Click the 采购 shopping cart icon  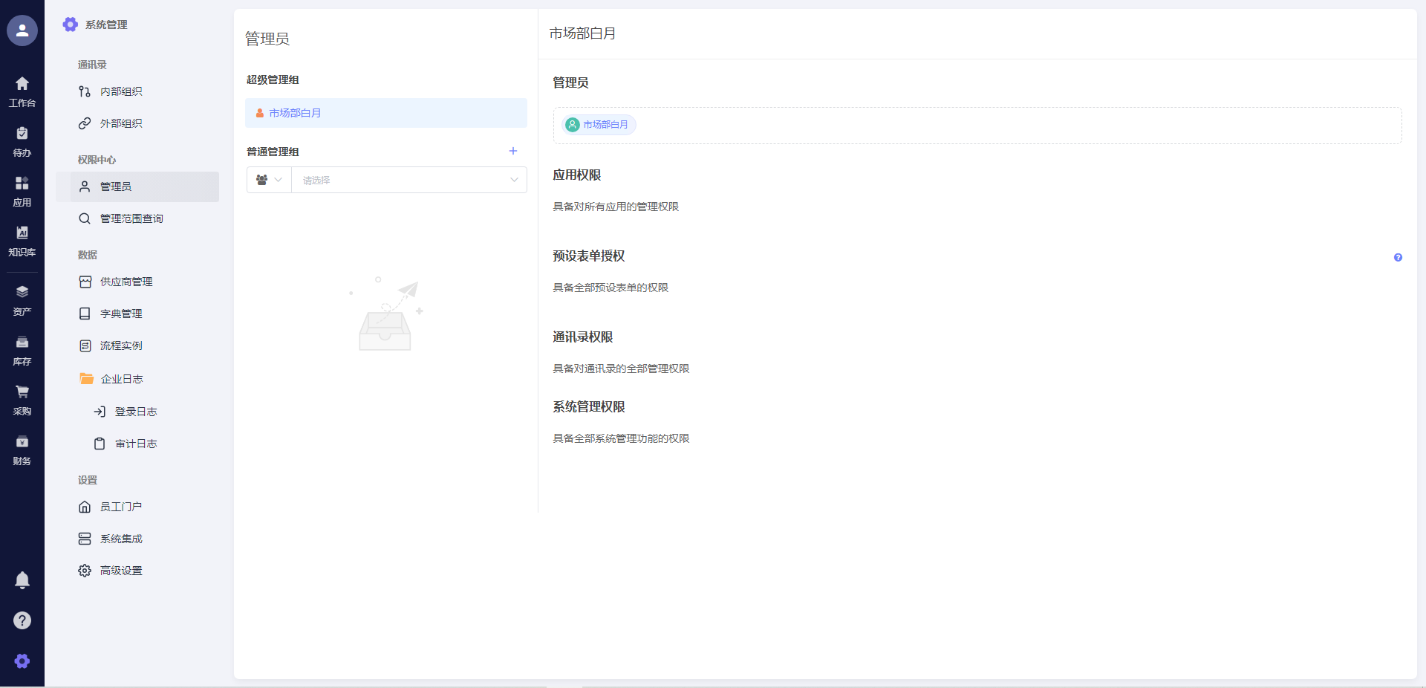tap(22, 392)
